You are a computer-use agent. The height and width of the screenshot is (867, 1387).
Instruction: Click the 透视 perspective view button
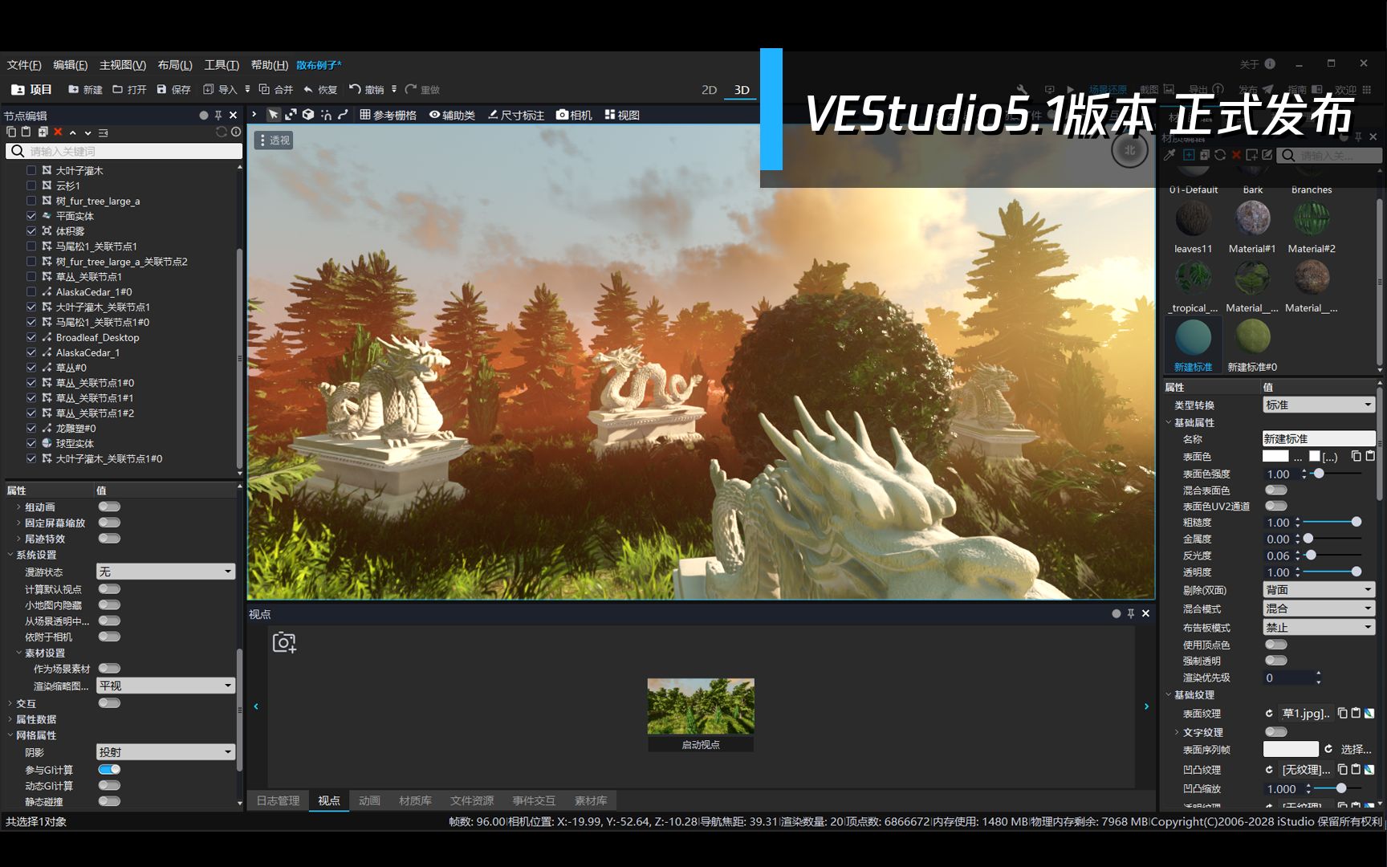[274, 140]
